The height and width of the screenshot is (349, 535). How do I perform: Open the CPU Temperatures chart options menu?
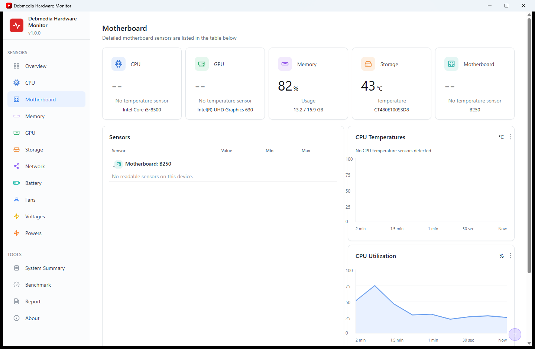click(510, 137)
